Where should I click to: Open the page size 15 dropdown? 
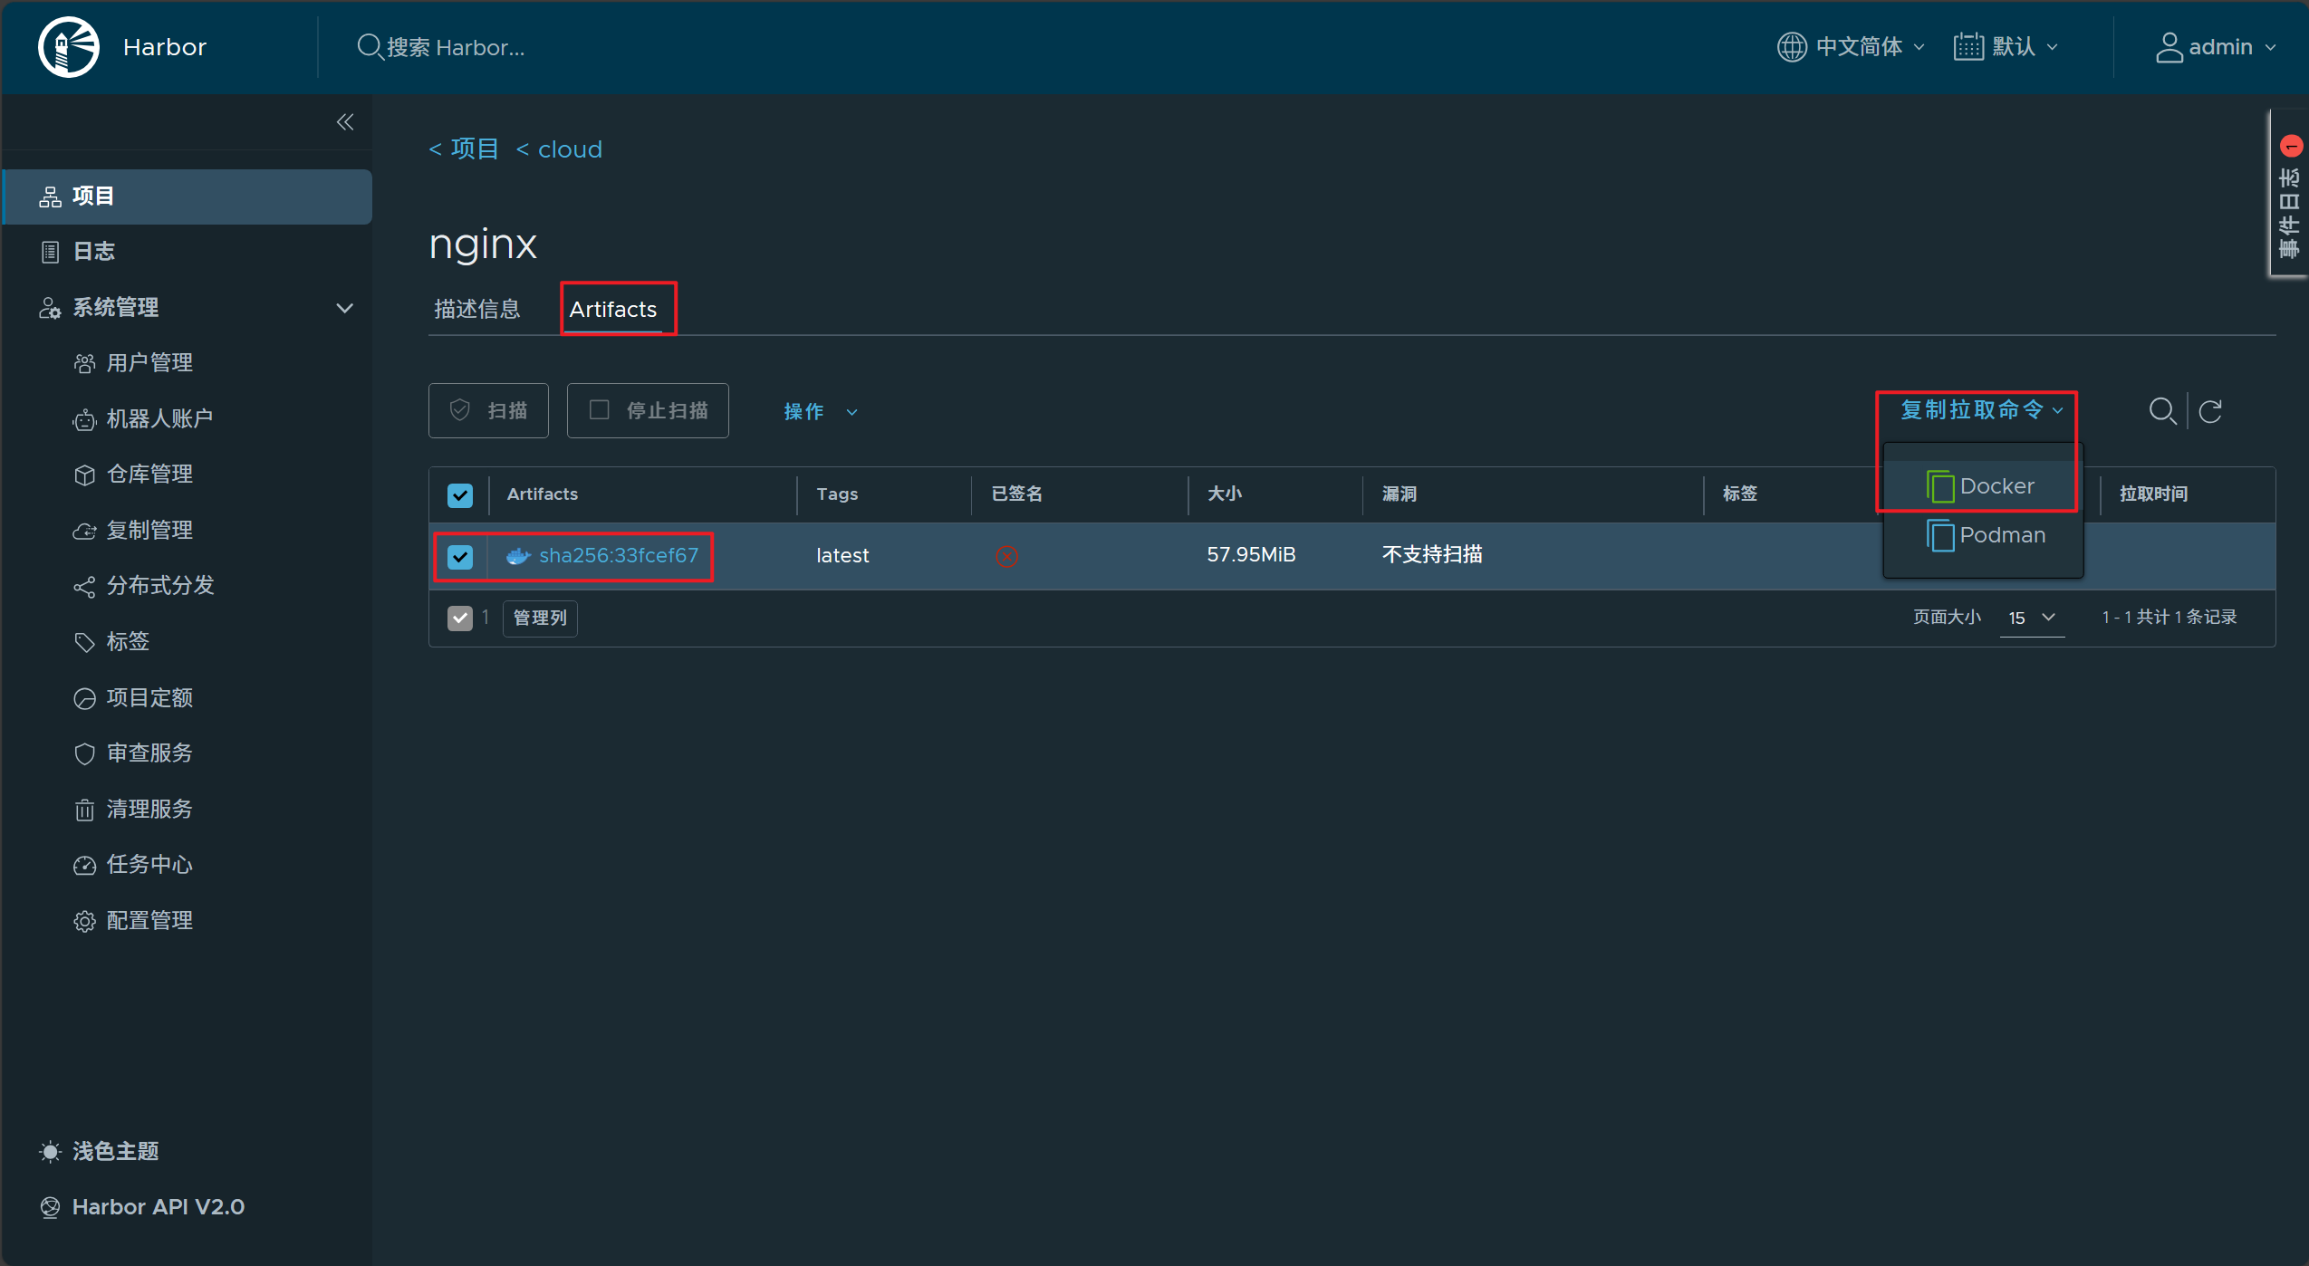[x=2032, y=618]
